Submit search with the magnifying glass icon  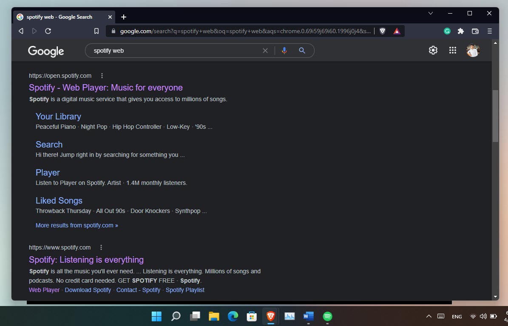click(x=302, y=51)
